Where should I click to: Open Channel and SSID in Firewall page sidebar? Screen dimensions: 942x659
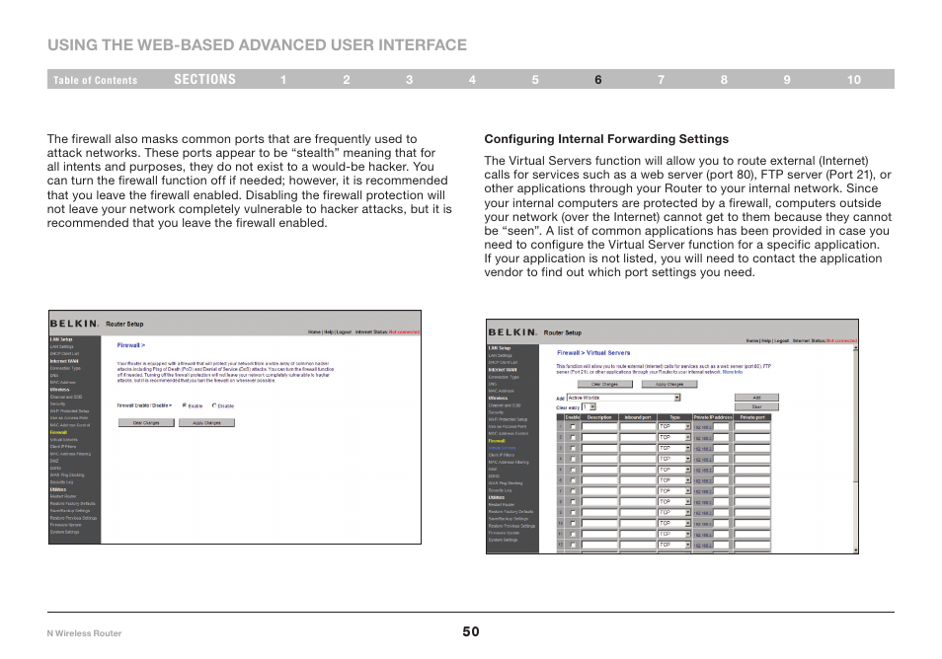pyautogui.click(x=66, y=397)
